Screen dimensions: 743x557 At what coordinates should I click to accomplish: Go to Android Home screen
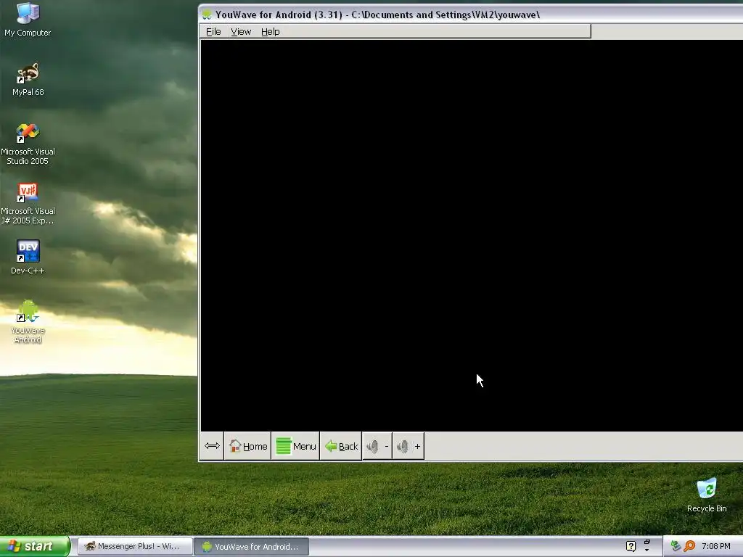coord(248,446)
